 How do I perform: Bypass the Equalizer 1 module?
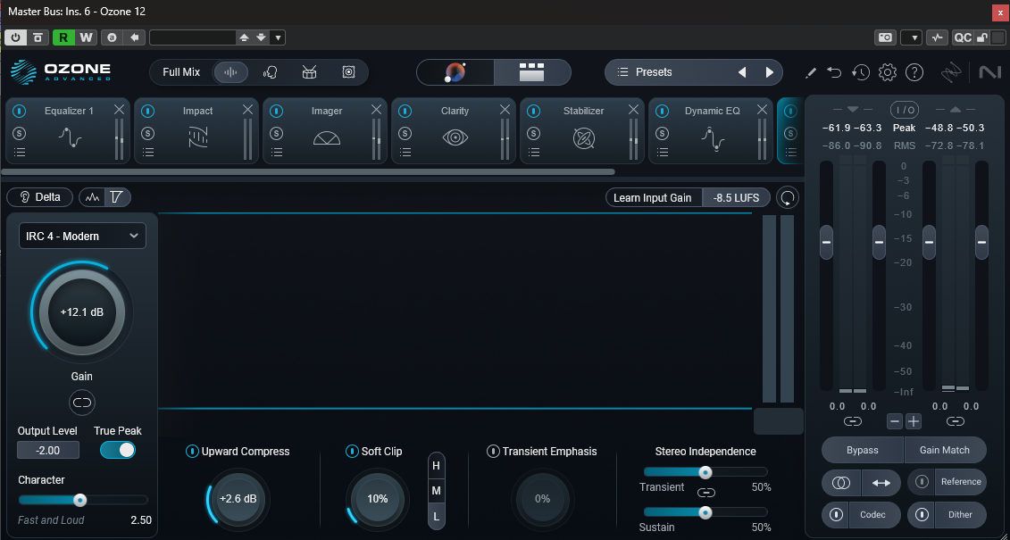tap(20, 112)
